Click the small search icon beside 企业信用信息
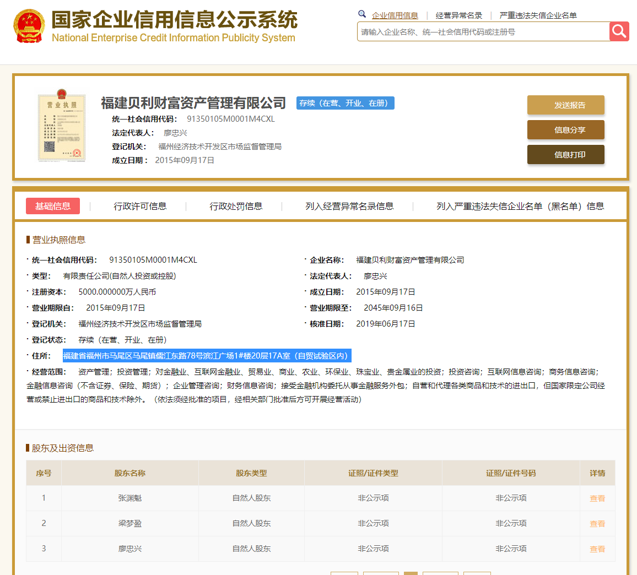This screenshot has width=637, height=575. 362,14
